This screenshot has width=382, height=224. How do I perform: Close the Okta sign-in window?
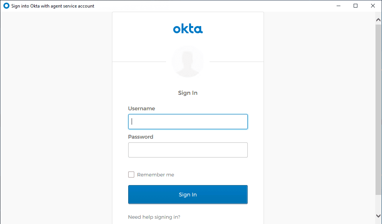373,6
